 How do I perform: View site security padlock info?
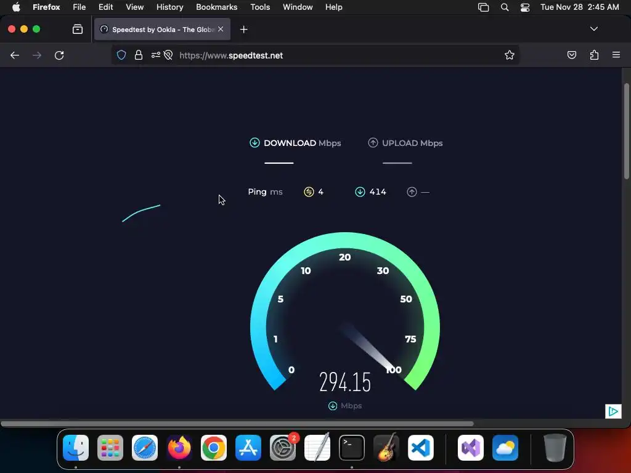point(139,55)
